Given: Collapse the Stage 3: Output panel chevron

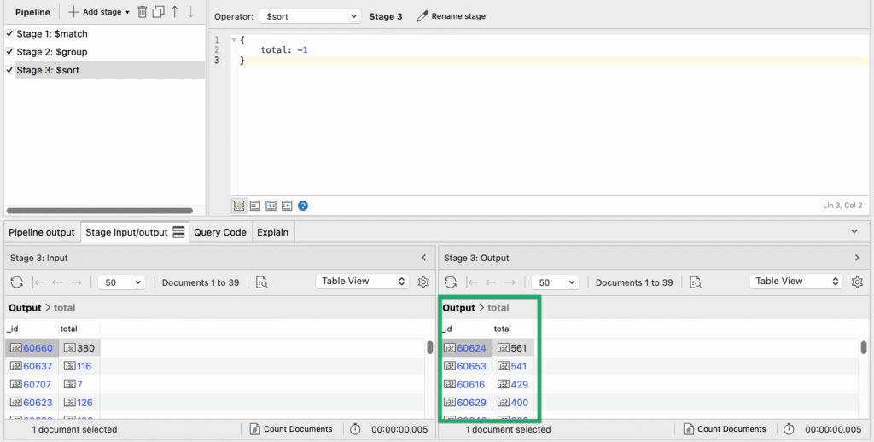Looking at the screenshot, I should [857, 258].
